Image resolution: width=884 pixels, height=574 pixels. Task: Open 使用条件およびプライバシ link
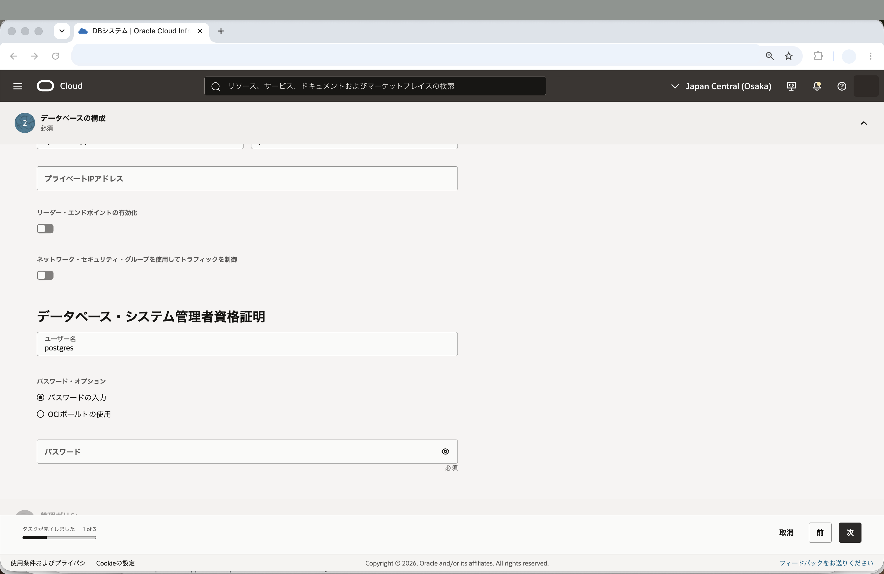[x=48, y=563]
